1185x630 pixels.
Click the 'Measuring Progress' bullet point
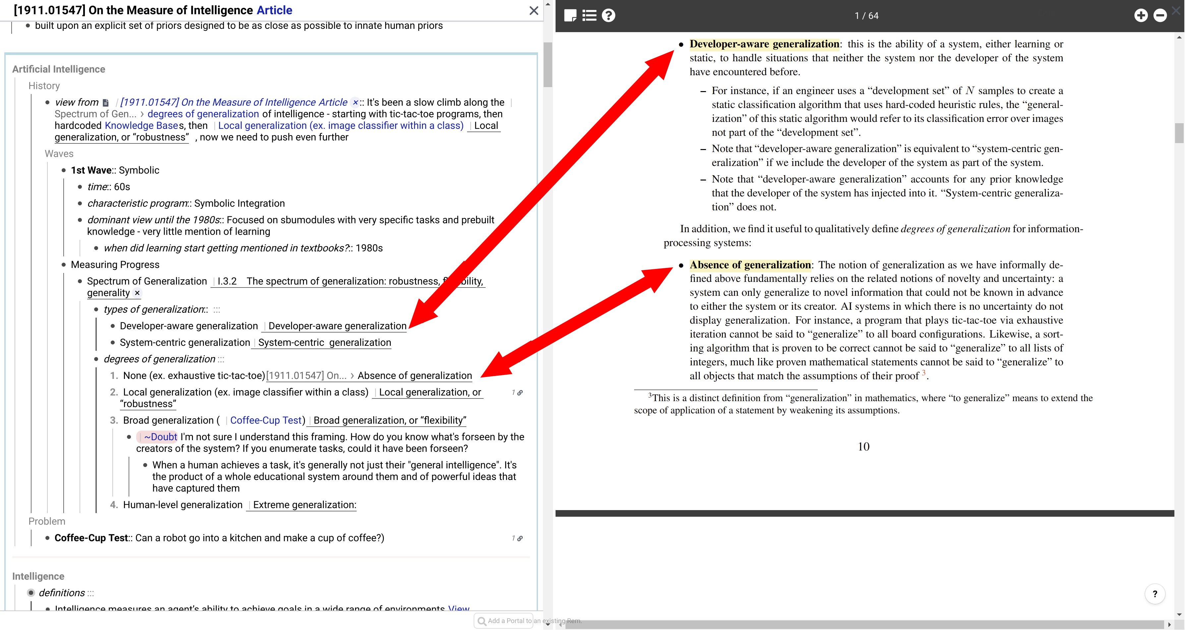coord(64,265)
